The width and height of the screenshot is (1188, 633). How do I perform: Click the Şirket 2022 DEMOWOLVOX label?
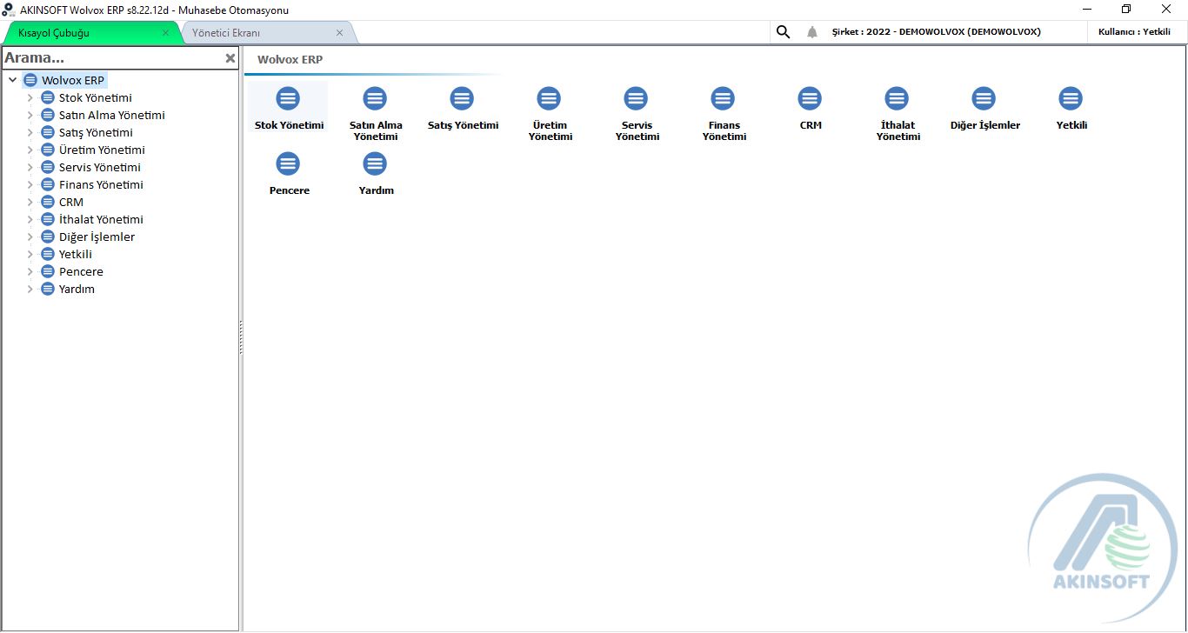click(x=936, y=32)
